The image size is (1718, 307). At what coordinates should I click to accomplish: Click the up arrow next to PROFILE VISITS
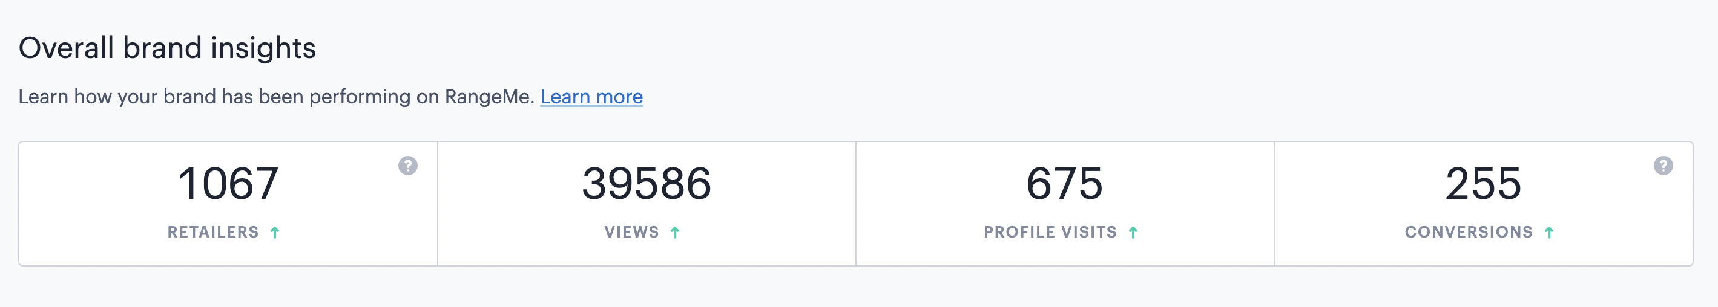[x=1133, y=233]
